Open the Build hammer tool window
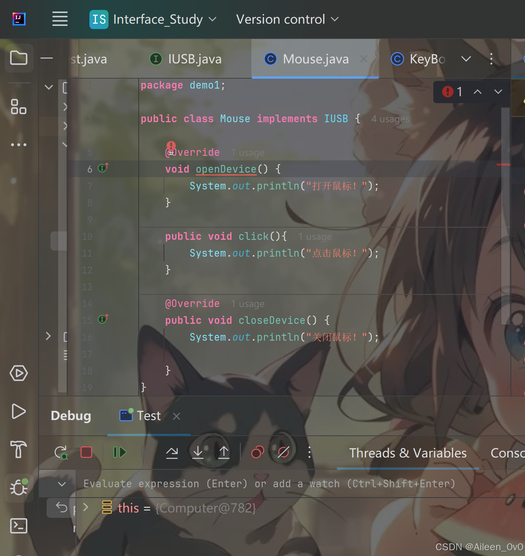 pyautogui.click(x=19, y=449)
